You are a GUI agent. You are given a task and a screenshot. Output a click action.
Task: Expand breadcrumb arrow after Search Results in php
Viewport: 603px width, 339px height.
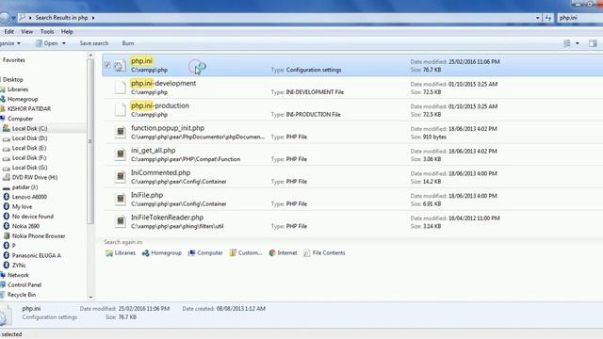coord(93,18)
